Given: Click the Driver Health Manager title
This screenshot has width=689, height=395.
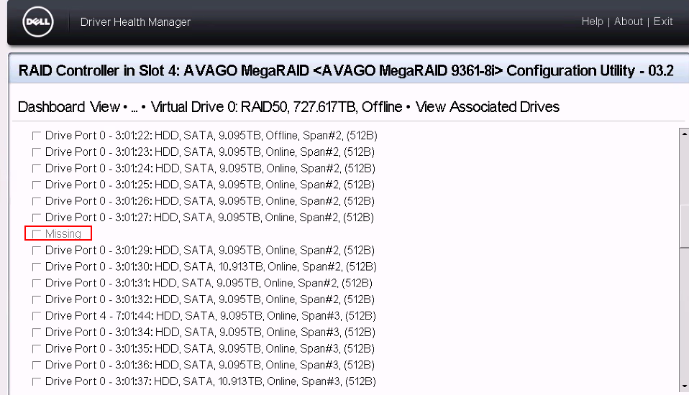Looking at the screenshot, I should point(135,22).
